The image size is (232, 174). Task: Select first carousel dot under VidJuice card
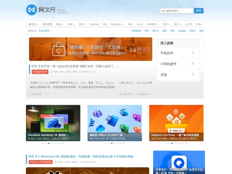point(166,143)
